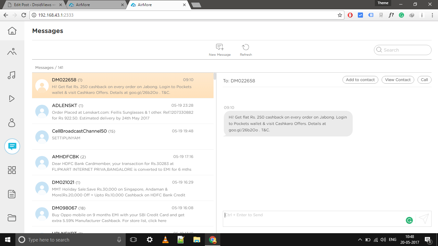This screenshot has width=438, height=246.
Task: Open the volume control in the tray
Action: [x=383, y=240]
